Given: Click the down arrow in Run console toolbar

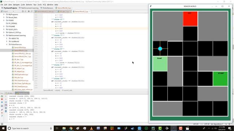Looking at the screenshot, I should (6, 99).
